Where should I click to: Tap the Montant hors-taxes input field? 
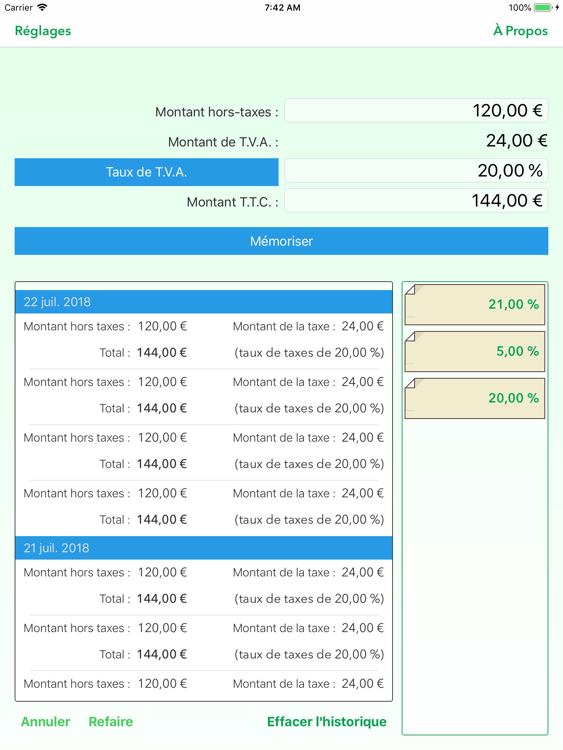pyautogui.click(x=416, y=110)
